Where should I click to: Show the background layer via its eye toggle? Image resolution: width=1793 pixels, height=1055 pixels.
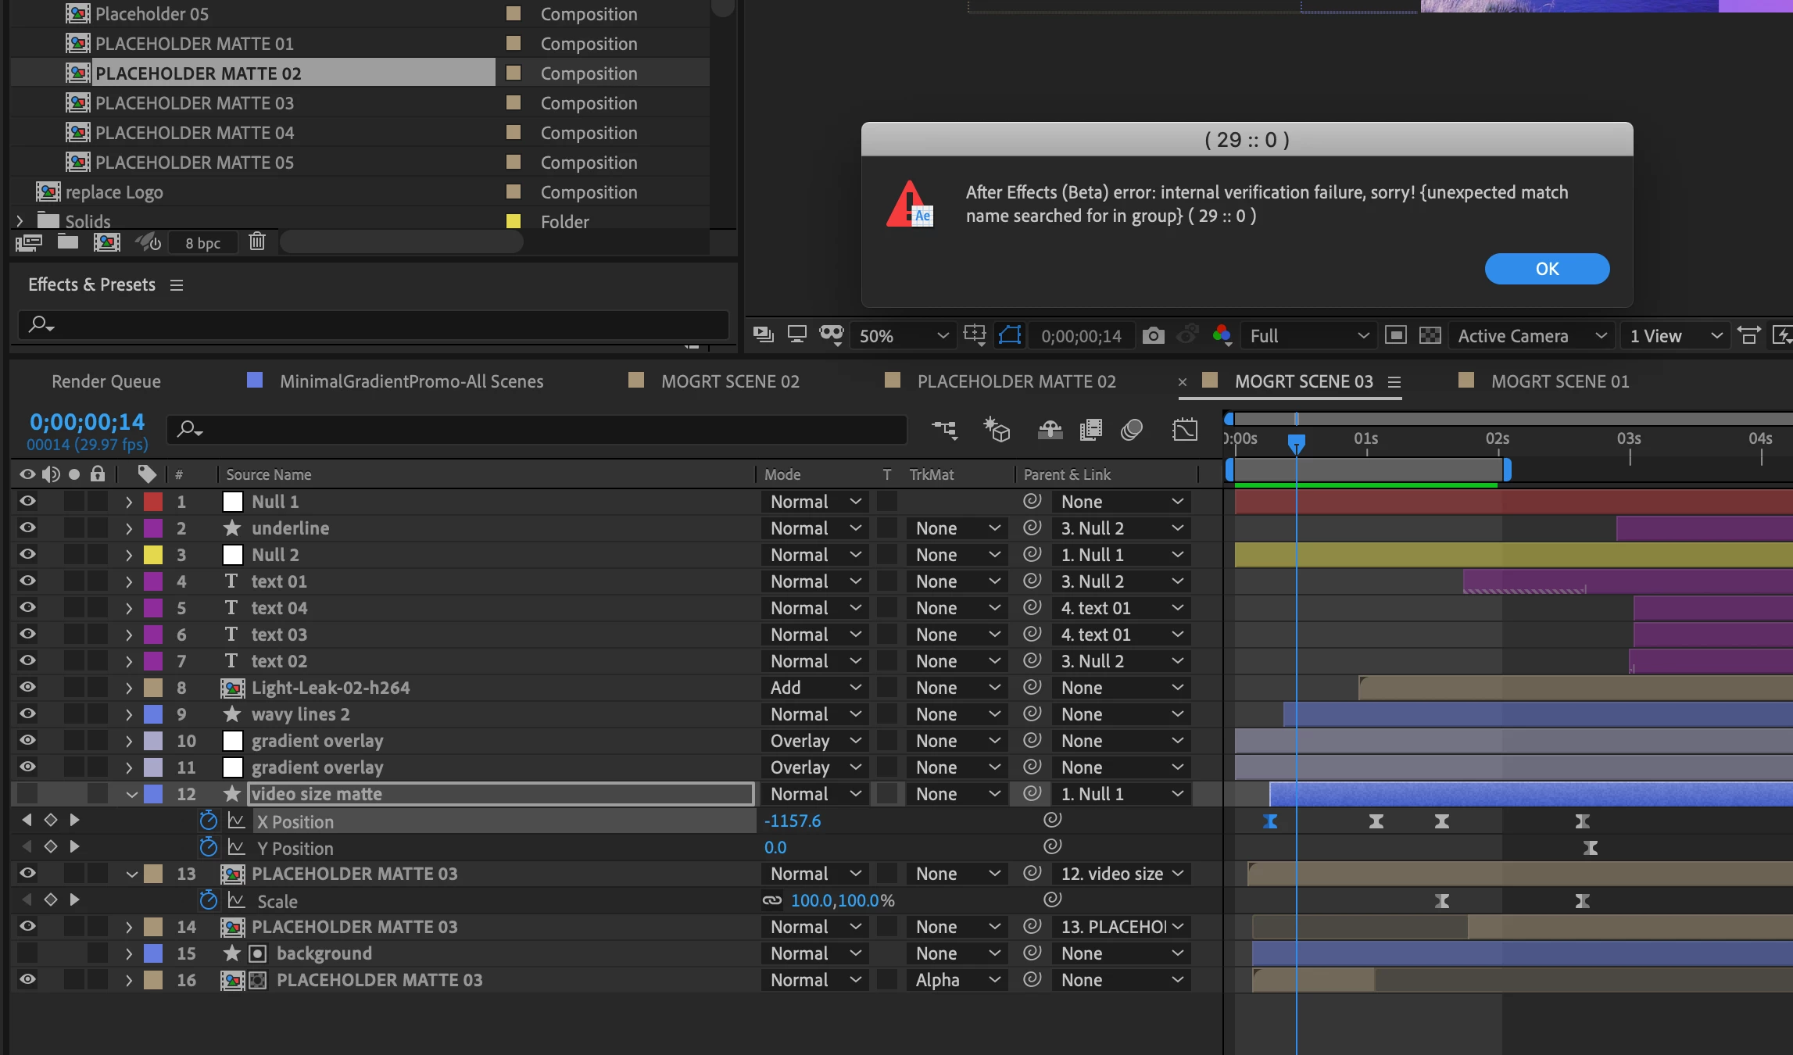pyautogui.click(x=27, y=953)
